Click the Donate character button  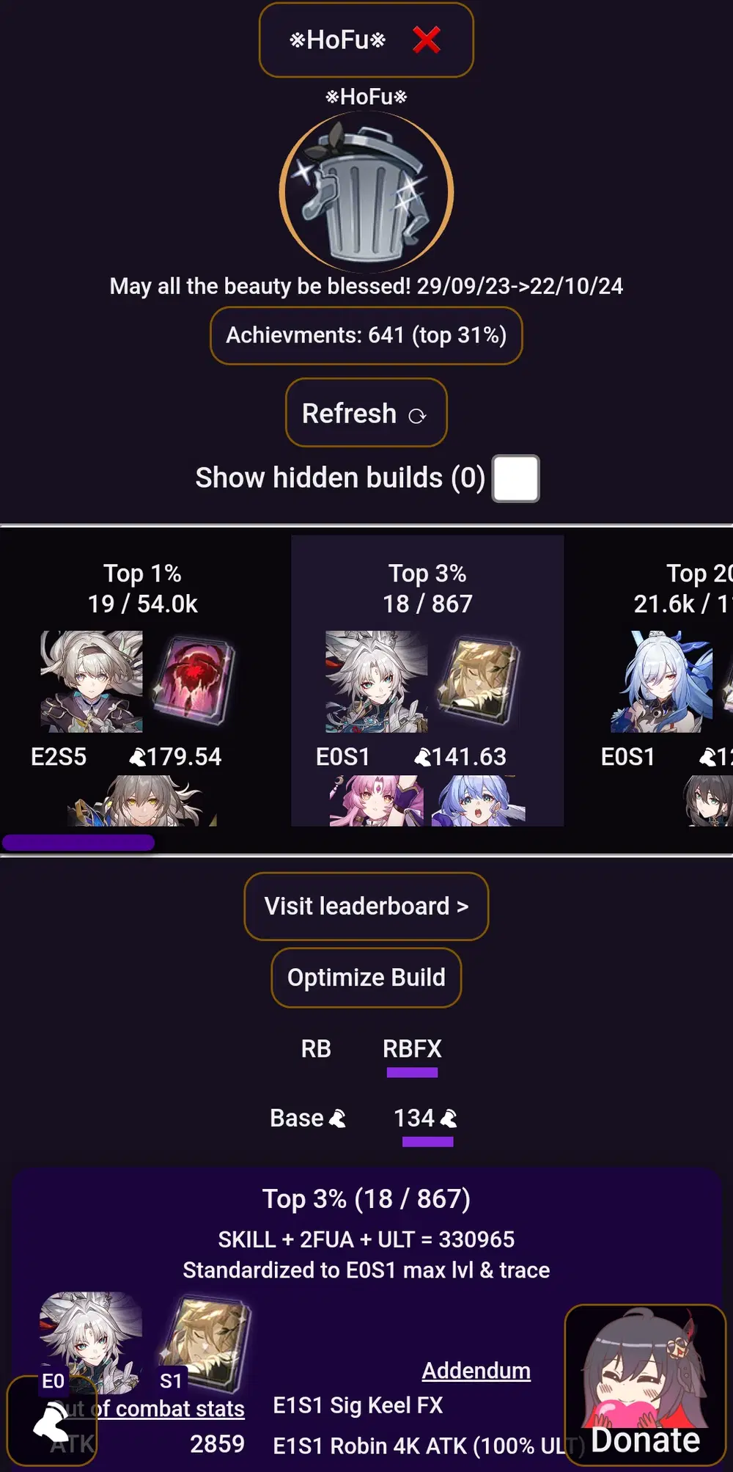point(645,1385)
